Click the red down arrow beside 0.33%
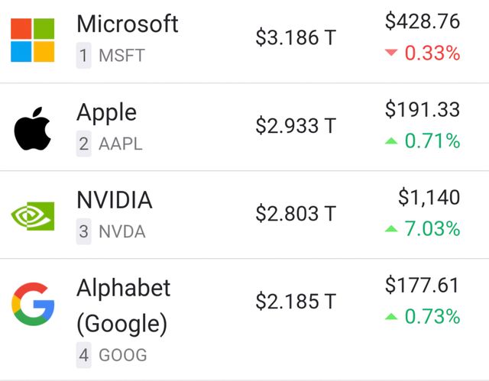This screenshot has height=381, width=489. (391, 53)
